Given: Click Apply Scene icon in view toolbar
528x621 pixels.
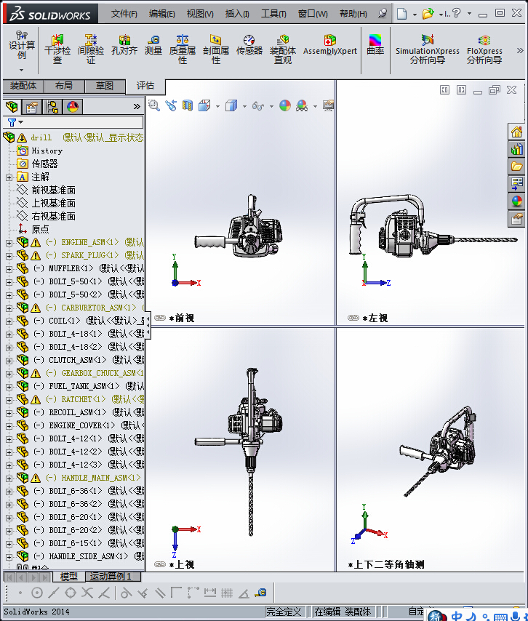Looking at the screenshot, I should [x=302, y=105].
